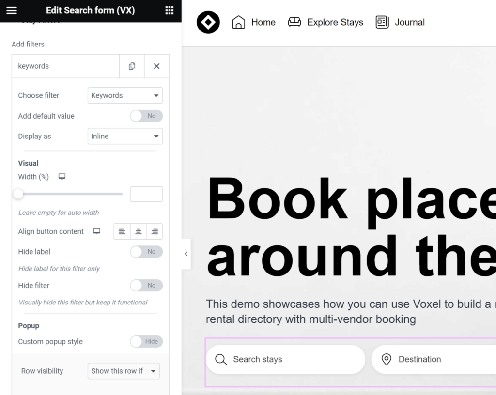Open the Journal menu item
This screenshot has height=395, width=496.
pos(400,22)
